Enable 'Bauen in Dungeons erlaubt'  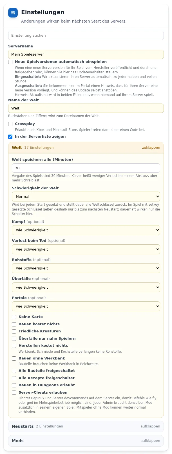(x=14, y=385)
